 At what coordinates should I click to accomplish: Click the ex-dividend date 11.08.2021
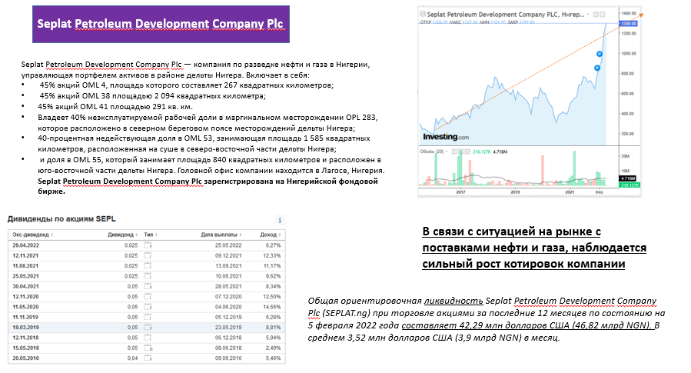tap(25, 265)
